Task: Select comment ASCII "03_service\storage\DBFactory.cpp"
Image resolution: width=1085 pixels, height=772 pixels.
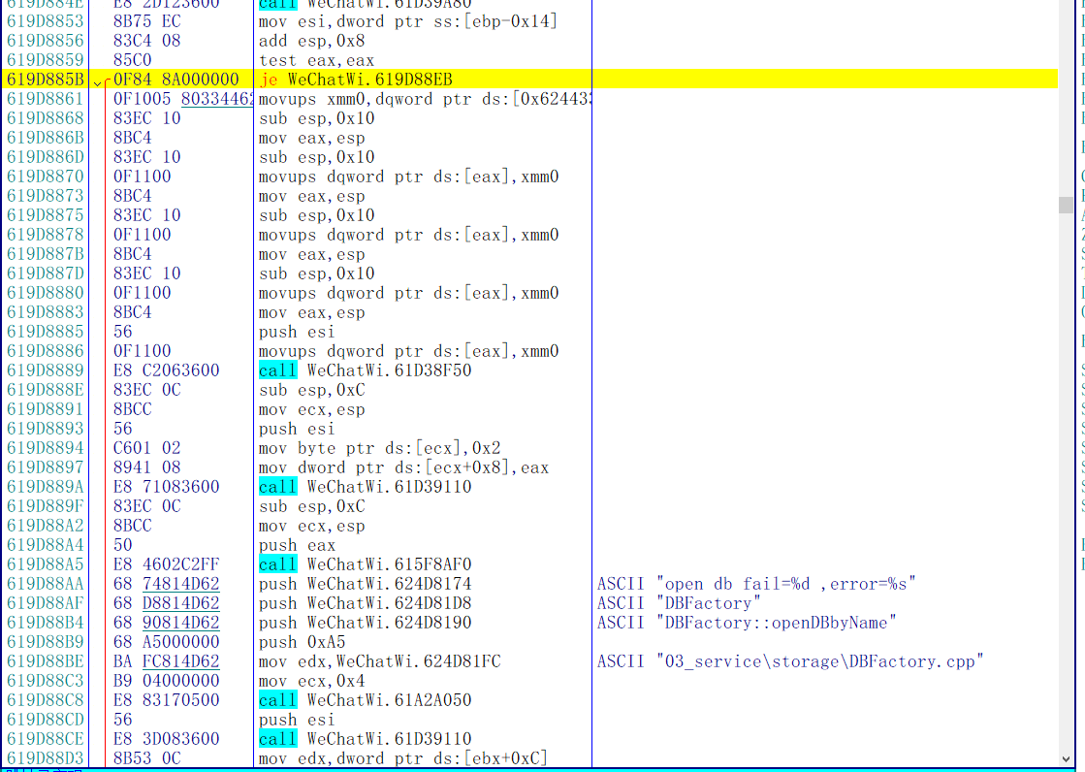Action: [x=790, y=661]
